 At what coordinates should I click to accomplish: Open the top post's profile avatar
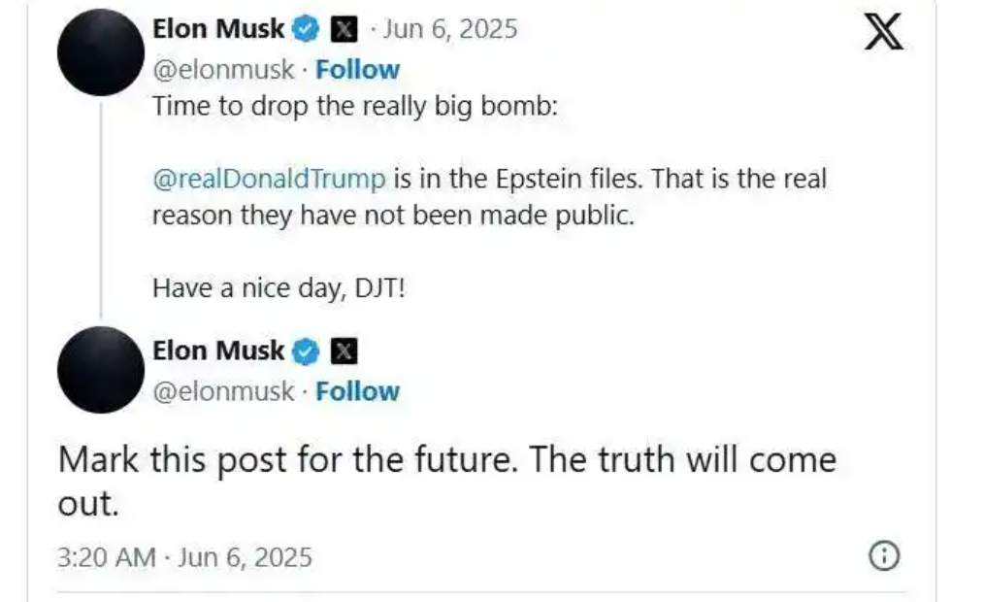tap(101, 52)
